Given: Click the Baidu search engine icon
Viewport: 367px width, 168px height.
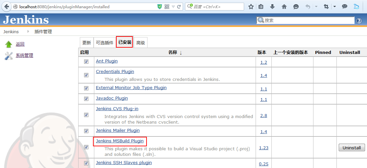Looking at the screenshot, I should click(x=190, y=7).
